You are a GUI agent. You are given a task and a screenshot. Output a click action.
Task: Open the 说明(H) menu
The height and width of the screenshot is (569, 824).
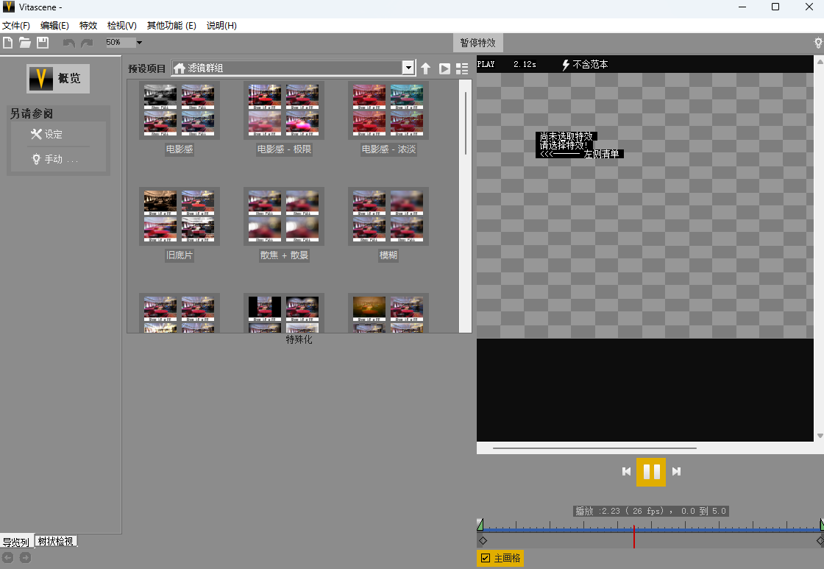pyautogui.click(x=221, y=25)
